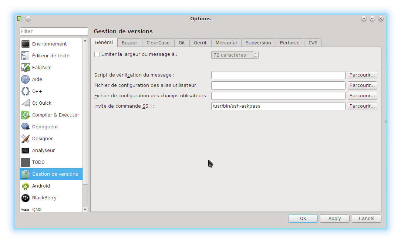
Task: Enable Limiter la largeur du message checkbox
Action: (97, 54)
